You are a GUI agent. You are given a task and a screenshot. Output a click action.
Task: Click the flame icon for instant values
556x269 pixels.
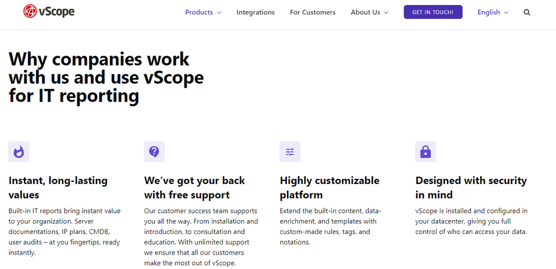(19, 152)
